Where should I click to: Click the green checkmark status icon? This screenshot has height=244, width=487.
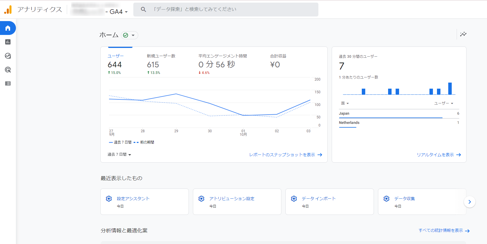126,35
